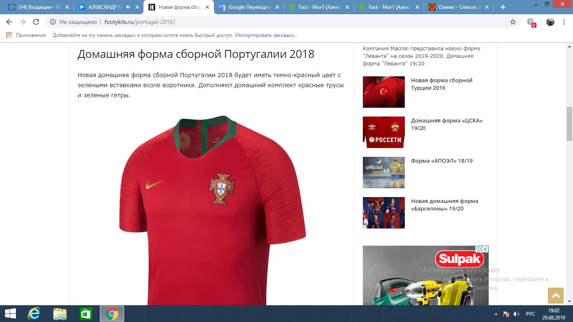Open 'Форма «АПОЭЛ» 18/19' link
This screenshot has height=322, width=573.
442,161
